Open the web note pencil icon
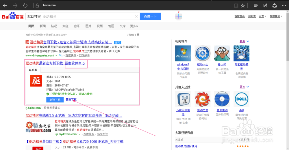 pos(265,5)
